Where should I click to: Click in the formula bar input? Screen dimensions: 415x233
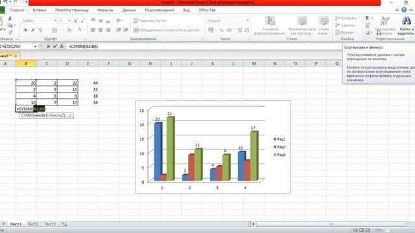pyautogui.click(x=204, y=47)
